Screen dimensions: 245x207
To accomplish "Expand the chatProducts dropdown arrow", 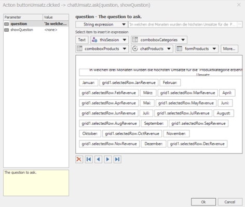I will pyautogui.click(x=169, y=49).
